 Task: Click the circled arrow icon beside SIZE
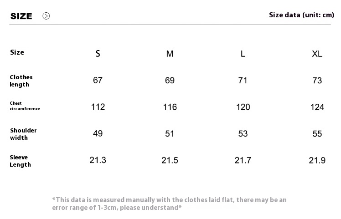coord(46,16)
